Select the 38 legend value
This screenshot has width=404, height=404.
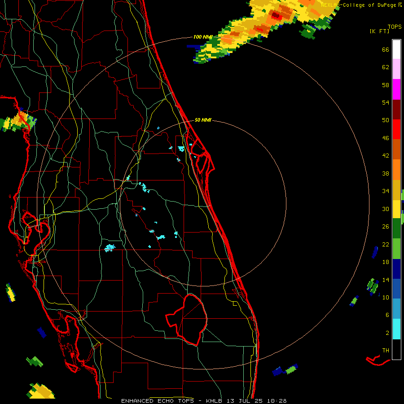pos(386,173)
